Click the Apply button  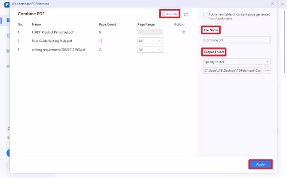[260, 164]
